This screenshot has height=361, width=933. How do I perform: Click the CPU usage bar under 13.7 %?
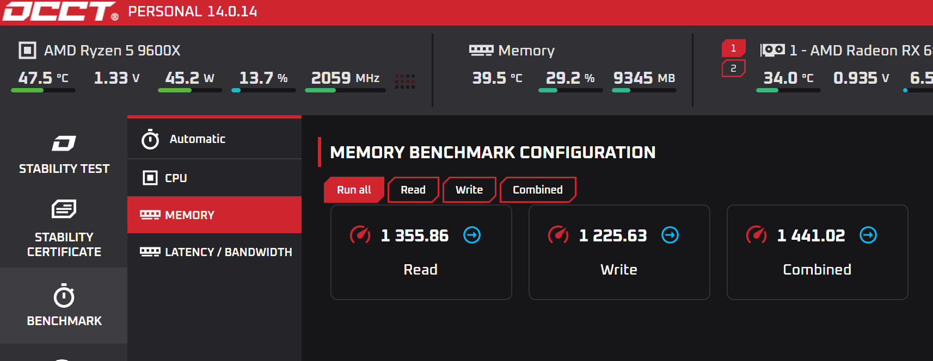pyautogui.click(x=263, y=90)
